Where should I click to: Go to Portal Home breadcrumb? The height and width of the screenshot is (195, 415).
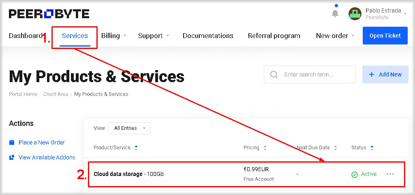pyautogui.click(x=23, y=94)
